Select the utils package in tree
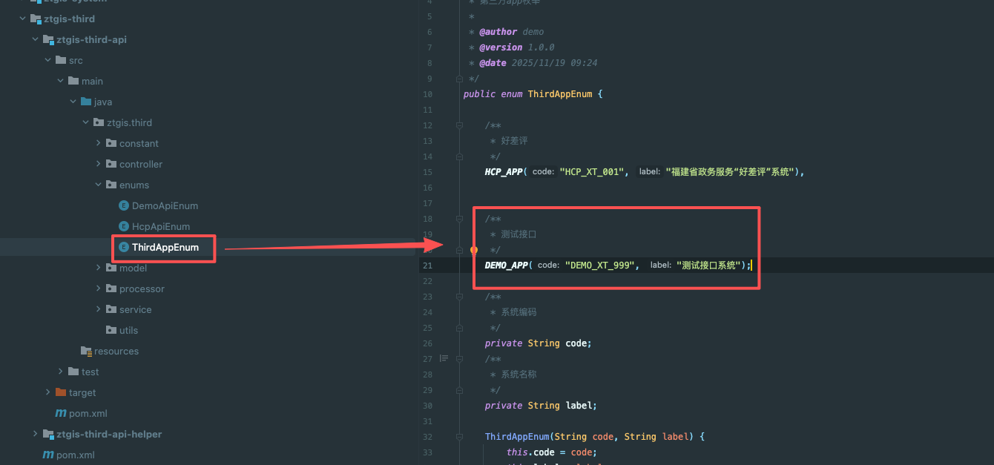 point(128,330)
